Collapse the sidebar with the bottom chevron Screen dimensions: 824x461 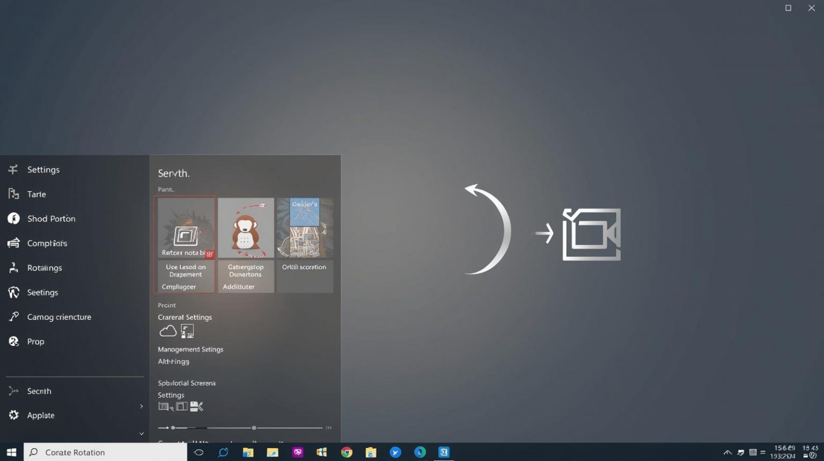141,433
